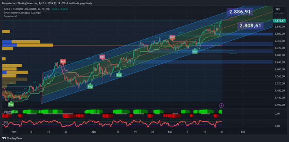Click the 2.560,00 price axis label

tap(279, 77)
